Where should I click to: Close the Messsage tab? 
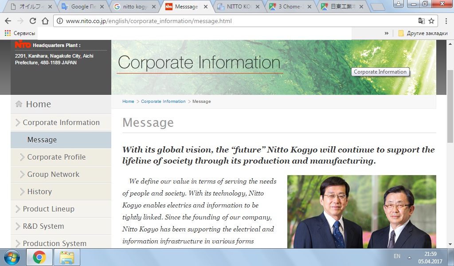coord(206,6)
